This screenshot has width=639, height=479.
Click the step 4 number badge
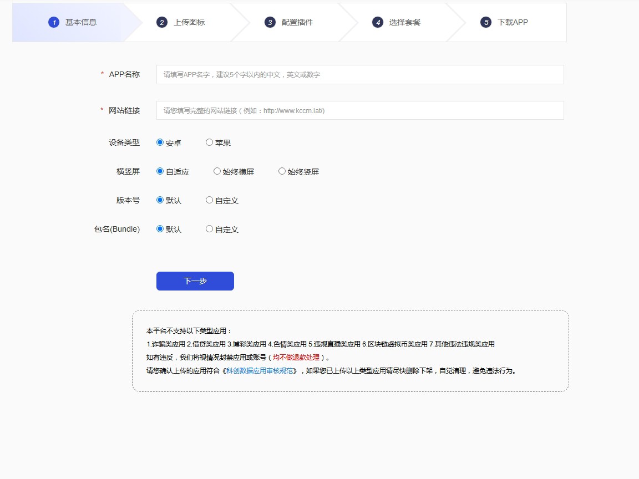378,22
